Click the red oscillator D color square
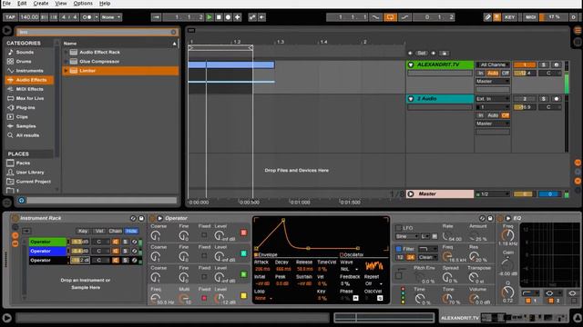 coord(243,233)
